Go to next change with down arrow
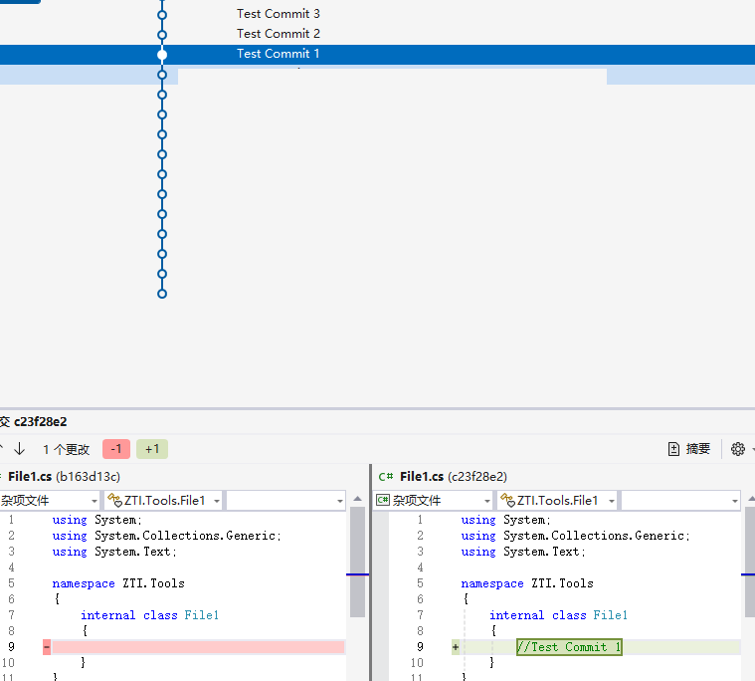The height and width of the screenshot is (681, 755). click(x=20, y=449)
